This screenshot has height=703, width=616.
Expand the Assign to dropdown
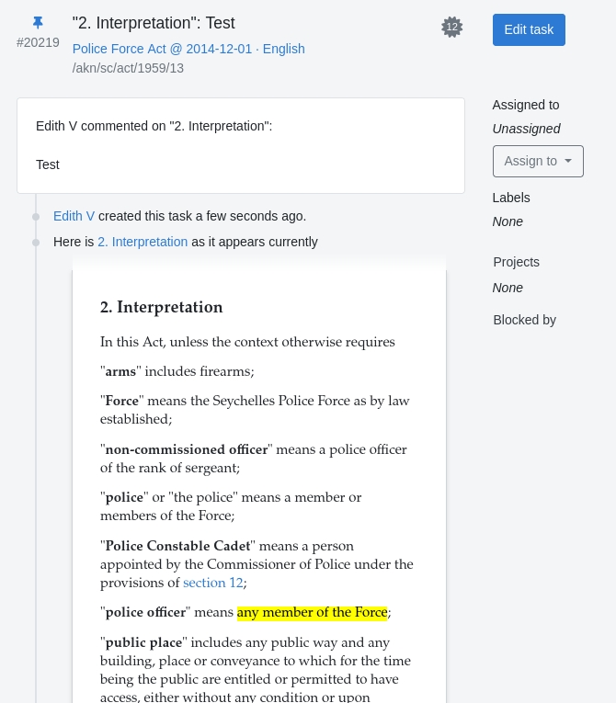point(538,161)
